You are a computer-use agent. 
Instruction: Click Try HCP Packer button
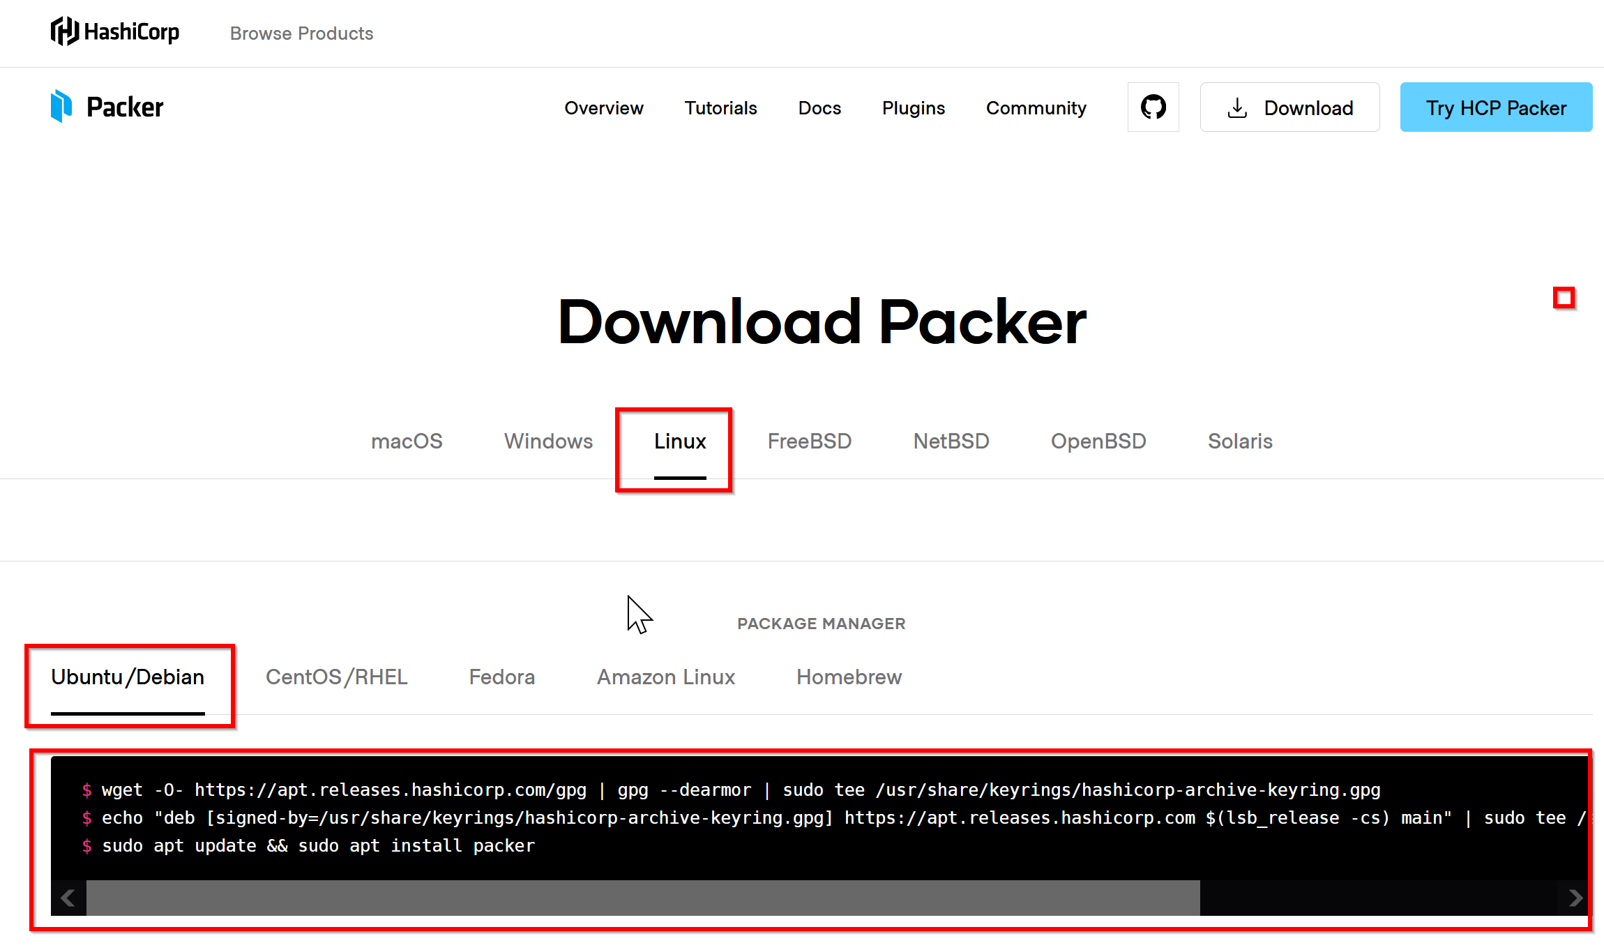(1496, 107)
